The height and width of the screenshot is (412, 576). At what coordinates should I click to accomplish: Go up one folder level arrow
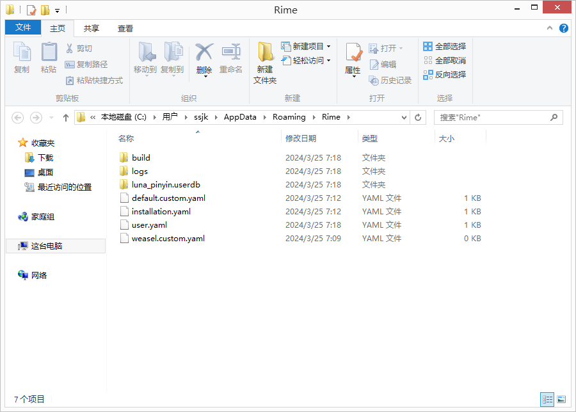click(x=66, y=118)
